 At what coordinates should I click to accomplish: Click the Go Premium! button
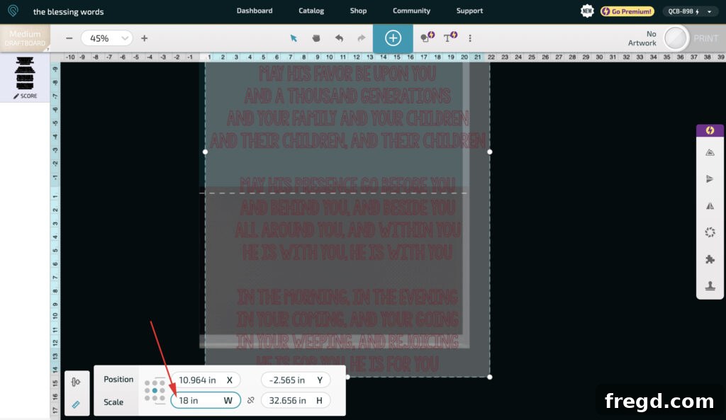[627, 11]
